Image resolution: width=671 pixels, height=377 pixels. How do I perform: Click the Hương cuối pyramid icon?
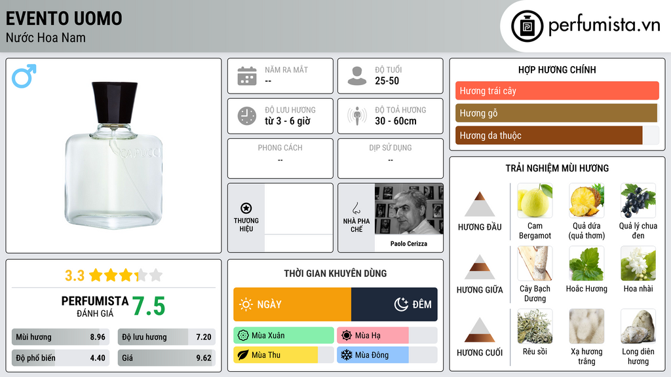pyautogui.click(x=480, y=330)
